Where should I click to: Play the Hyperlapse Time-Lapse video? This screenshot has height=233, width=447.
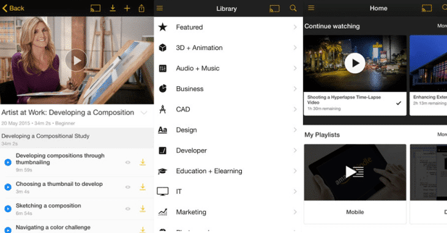[355, 63]
